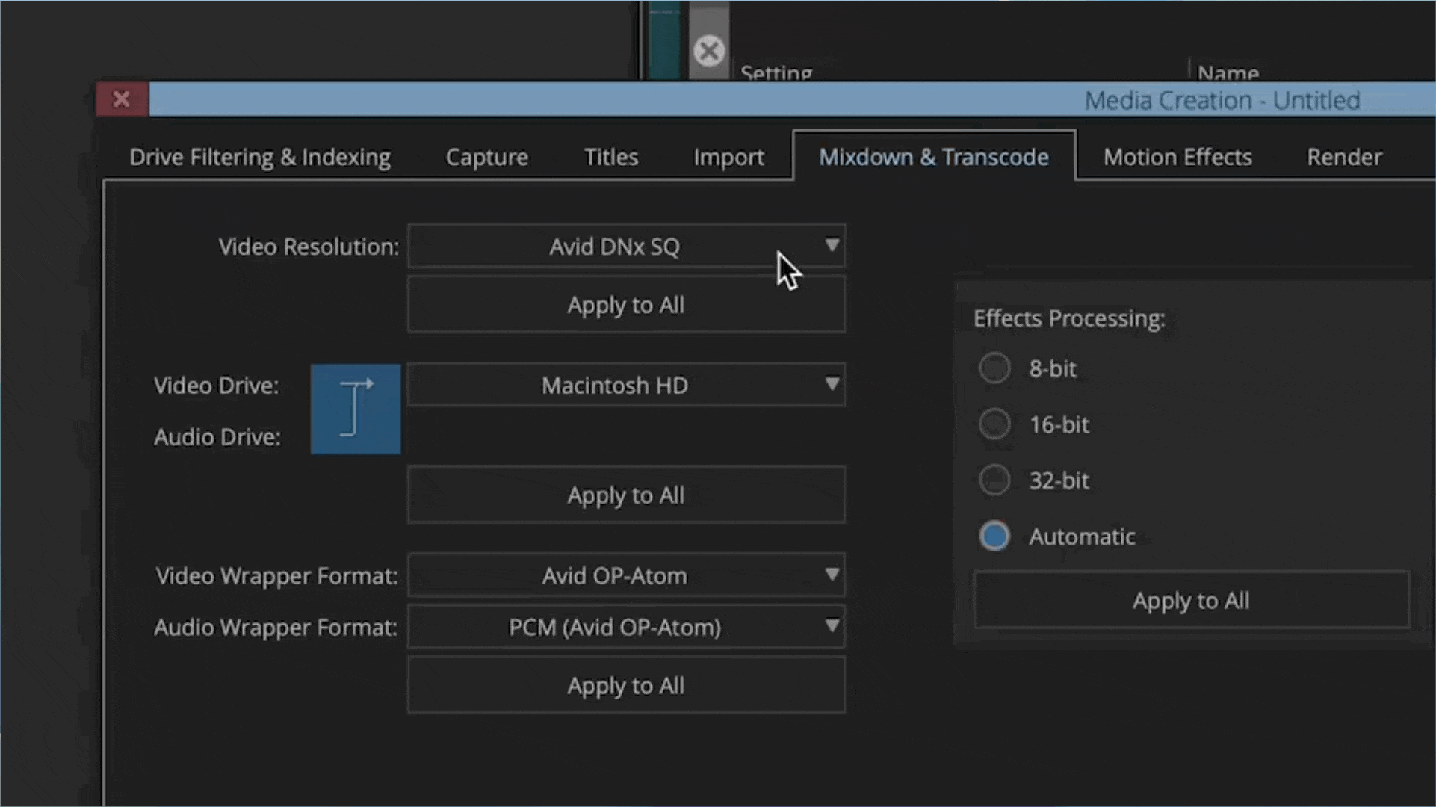Click the Media Creation - Untitled title
The height and width of the screenshot is (807, 1436).
[1222, 100]
